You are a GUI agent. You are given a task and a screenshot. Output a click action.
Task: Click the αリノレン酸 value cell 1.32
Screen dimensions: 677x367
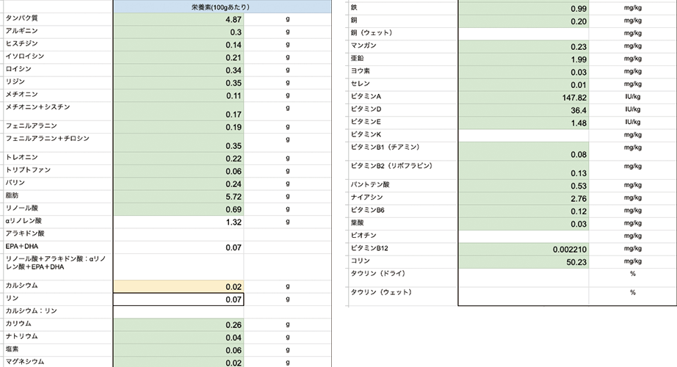tap(178, 222)
